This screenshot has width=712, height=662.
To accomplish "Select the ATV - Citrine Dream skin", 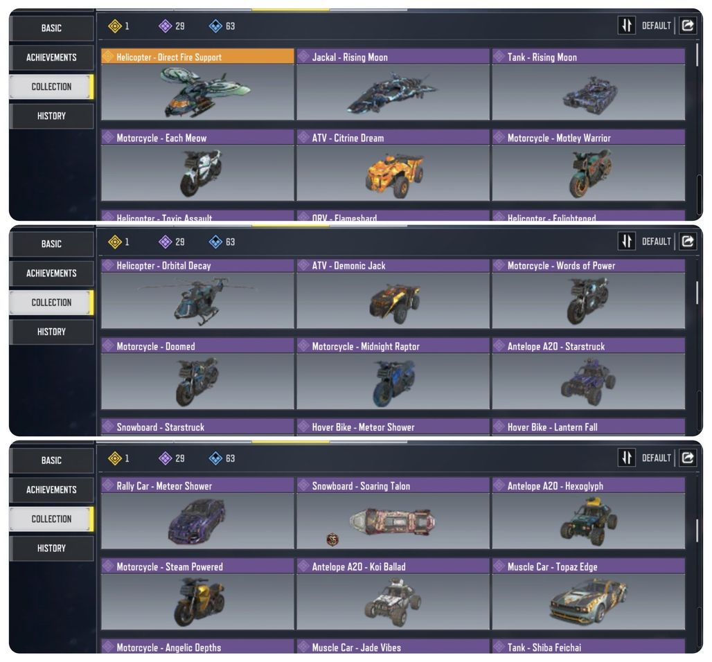I will 393,165.
